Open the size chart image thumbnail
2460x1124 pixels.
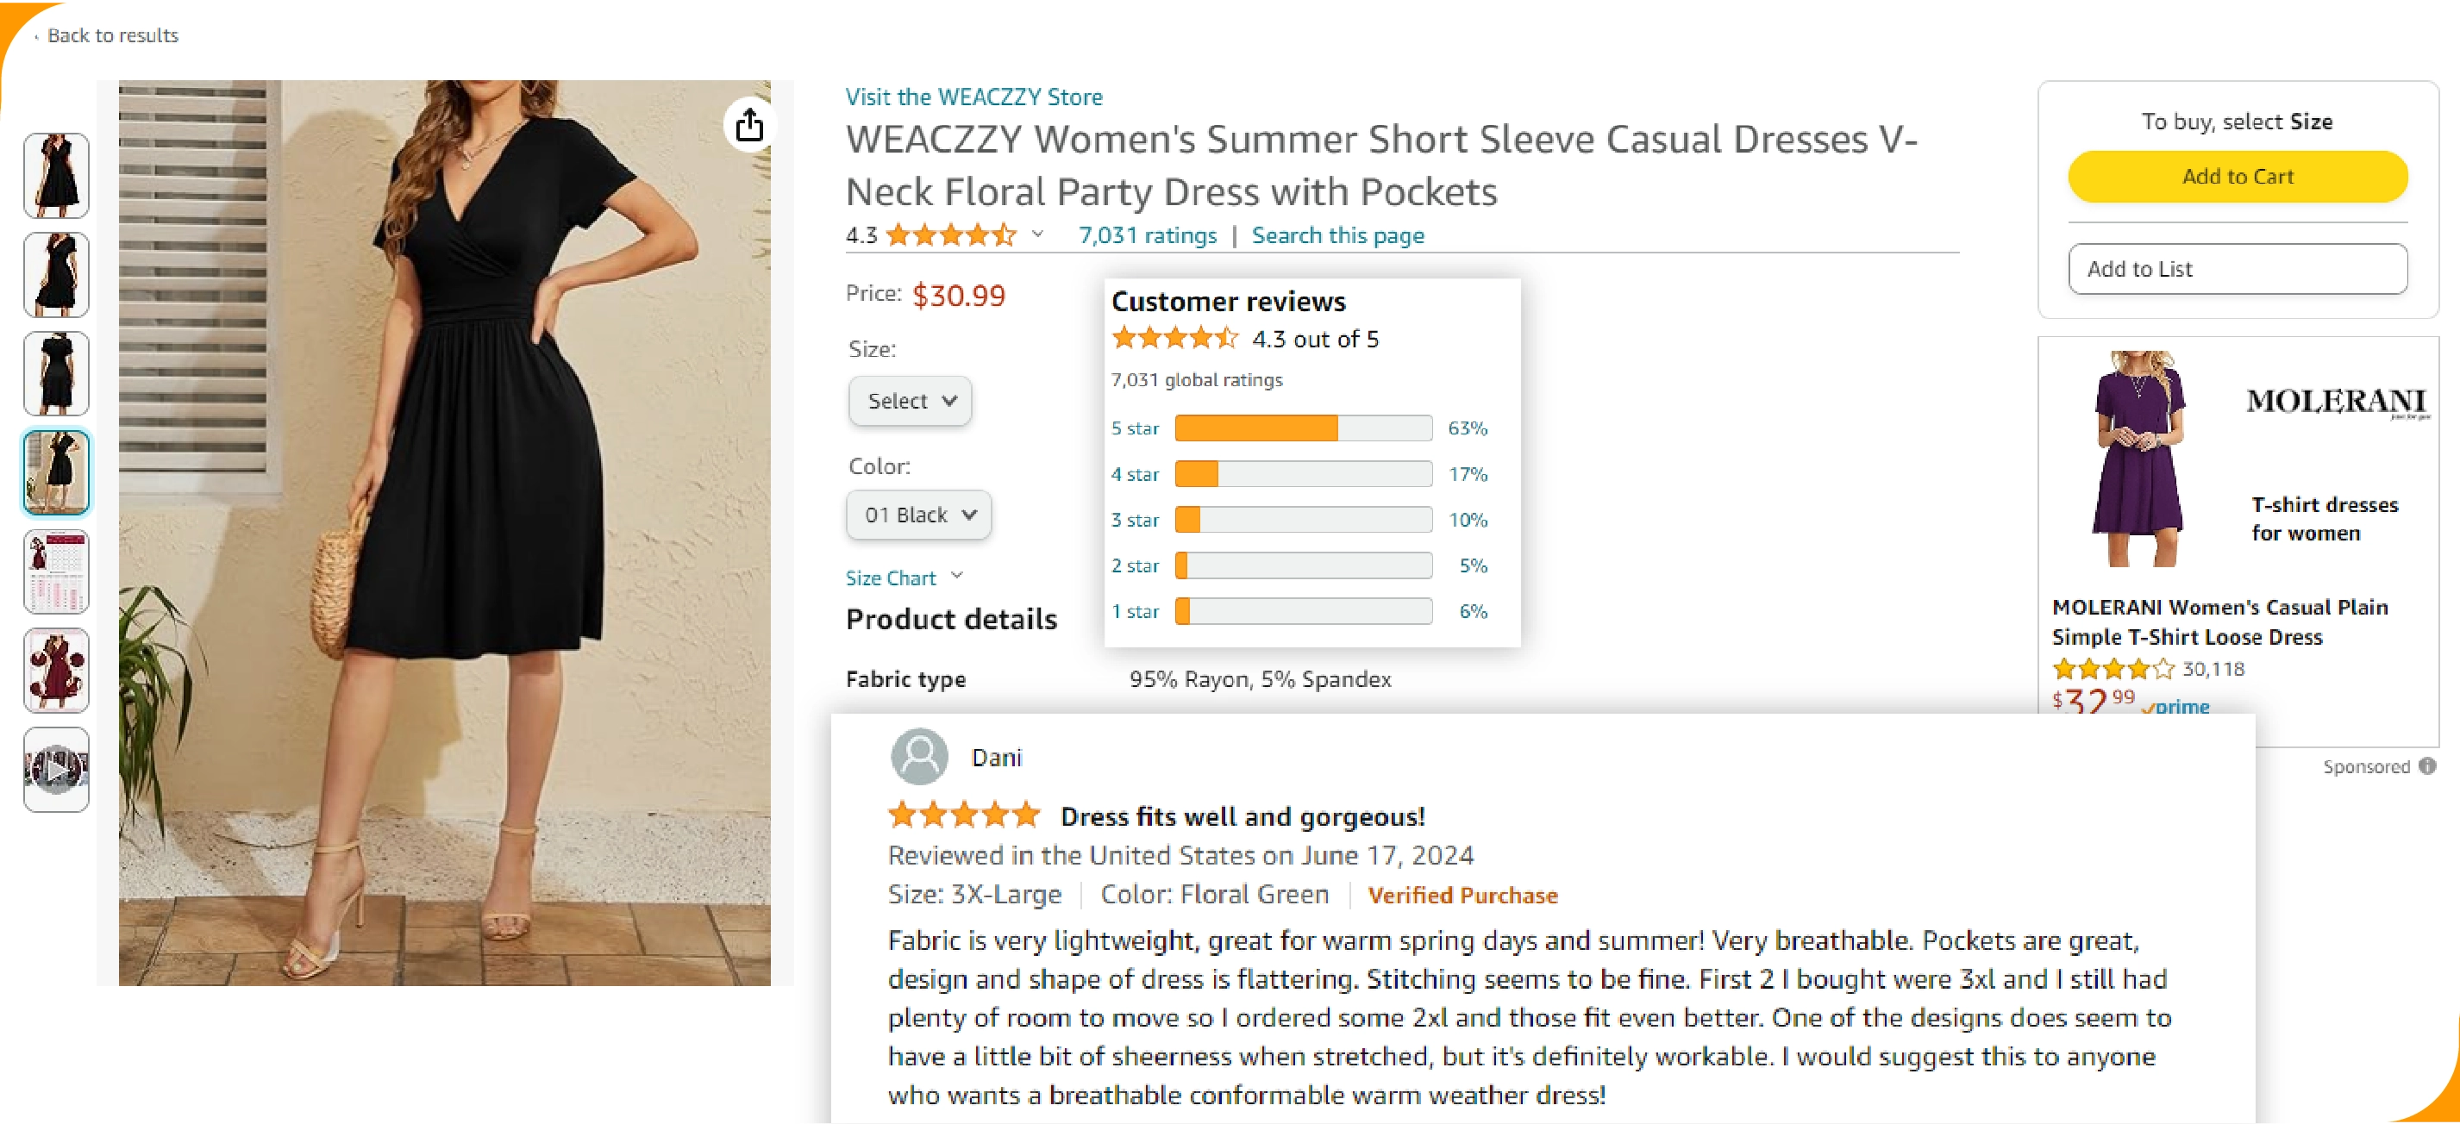tap(56, 571)
